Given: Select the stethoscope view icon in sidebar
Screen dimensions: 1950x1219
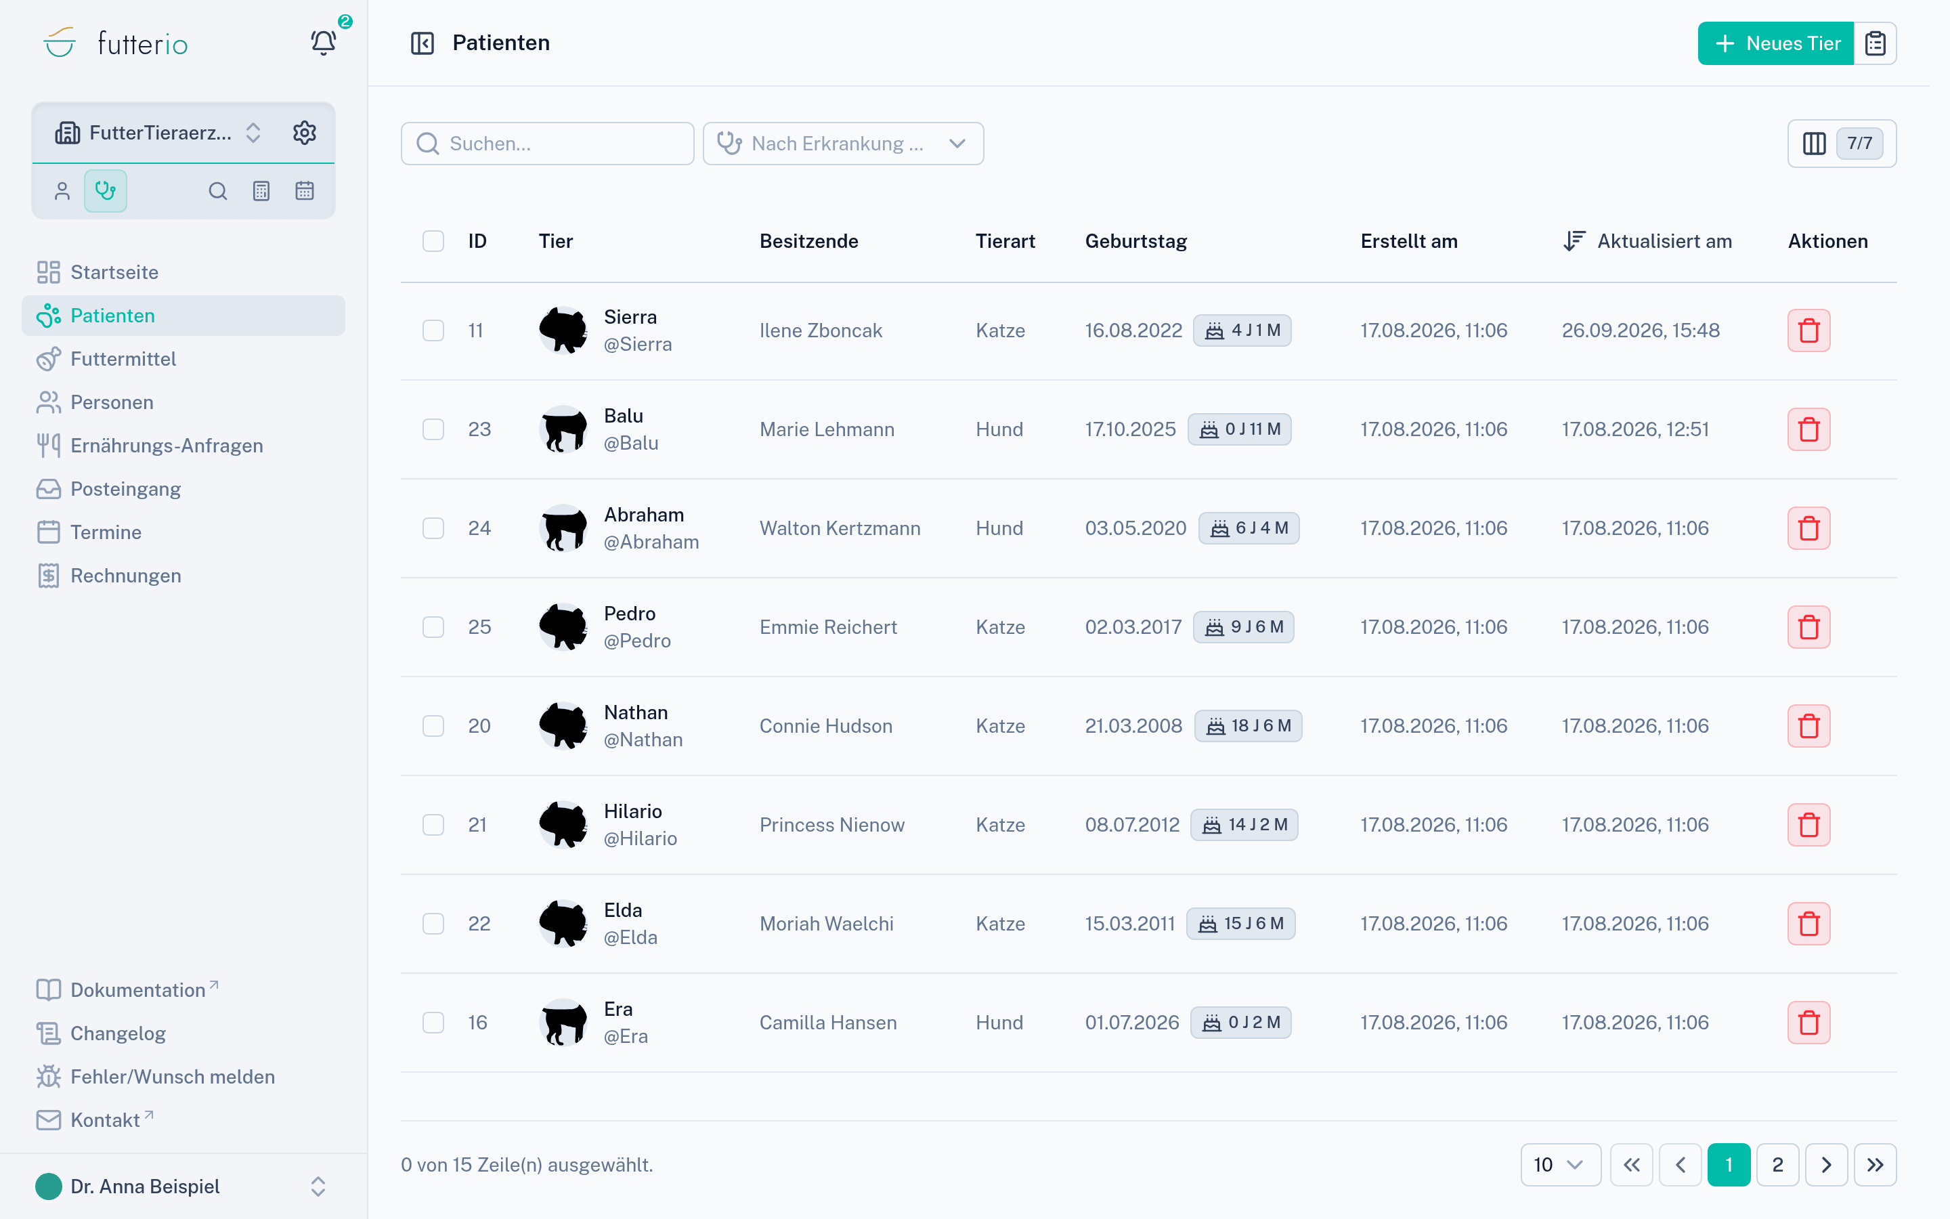Looking at the screenshot, I should (x=106, y=191).
